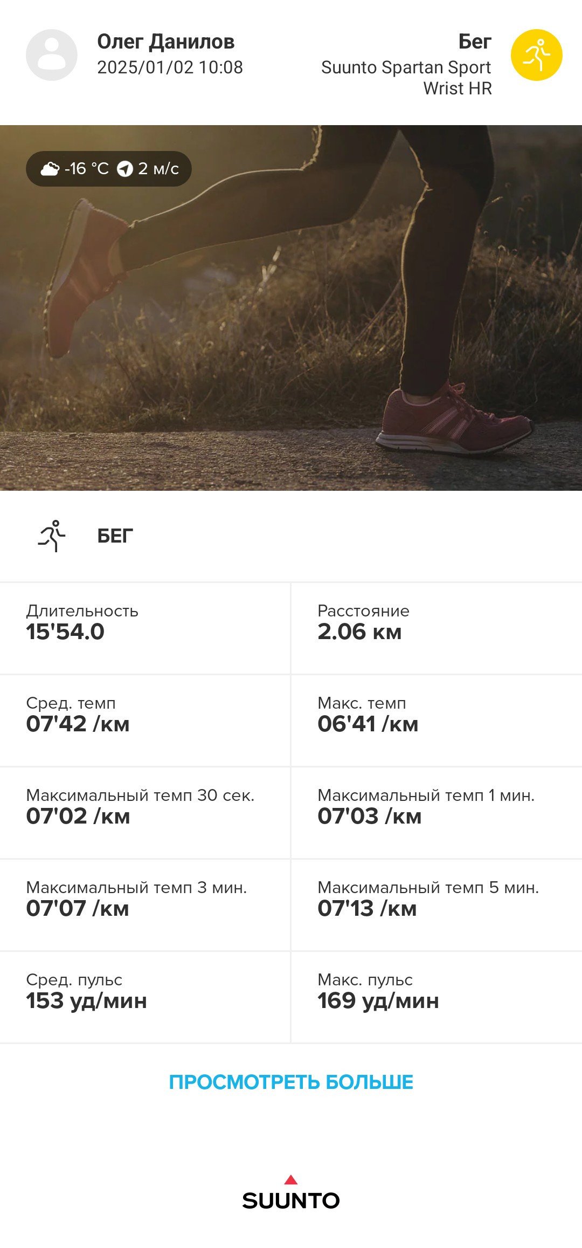582x1248 pixels.
Task: Select the Макс. темп 06'41 cell
Action: click(437, 721)
